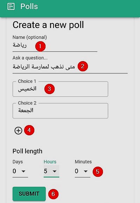Click the red number 5 marker
The height and width of the screenshot is (203, 140).
98,172
